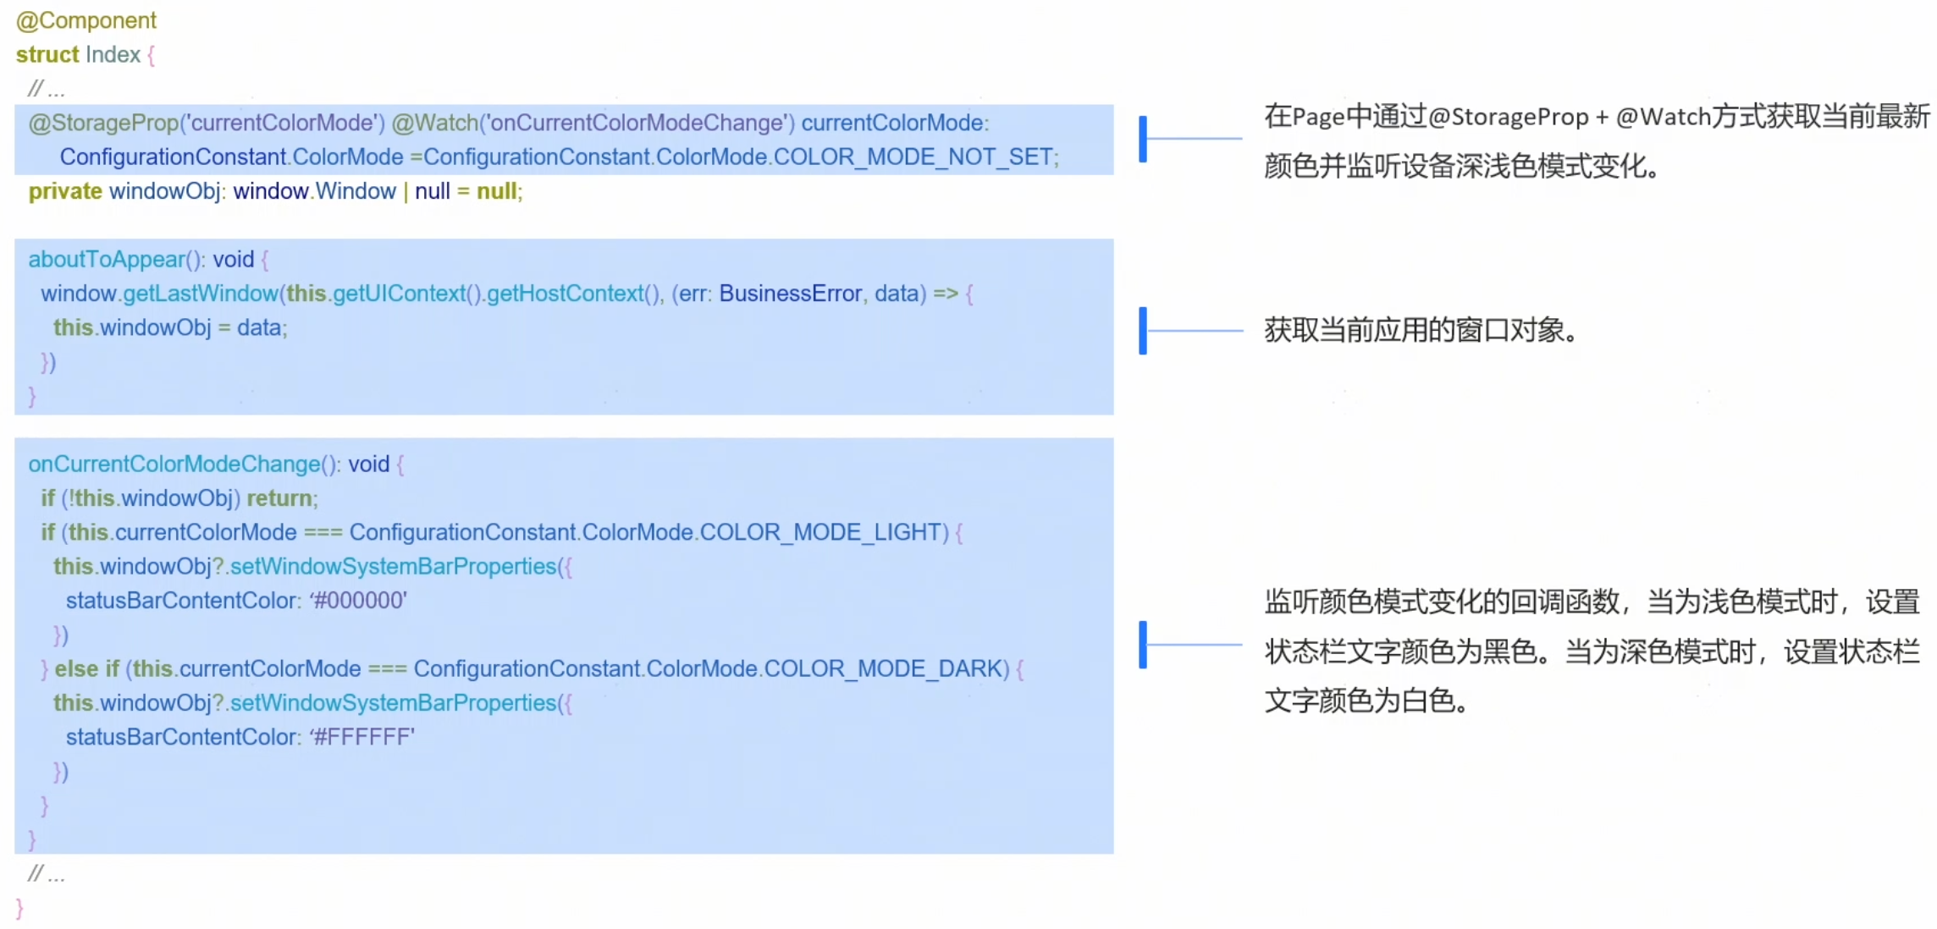Click the COLOR_MODE_LIGHT constant
This screenshot has height=929, width=1937.
click(x=819, y=532)
